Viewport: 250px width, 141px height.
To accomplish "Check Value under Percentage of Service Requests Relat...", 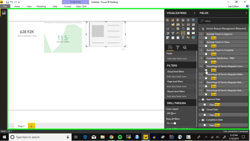I will pyautogui.click(x=206, y=78).
